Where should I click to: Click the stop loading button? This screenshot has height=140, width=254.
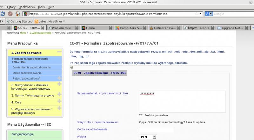[x=10, y=14]
